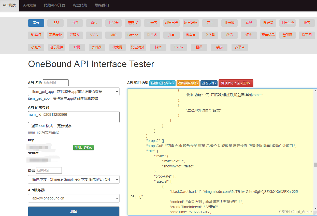Choose the 洋码头 platform button
317x216 pixels.
(x=75, y=35)
